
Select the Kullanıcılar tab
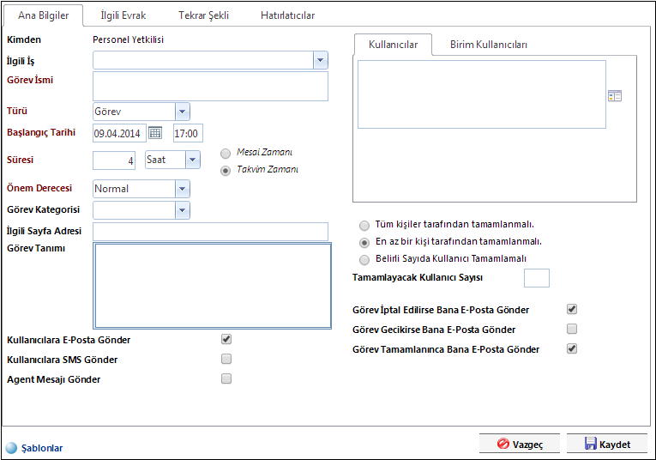coord(393,45)
